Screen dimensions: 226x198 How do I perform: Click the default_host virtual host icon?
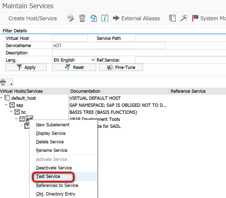(x=7, y=98)
